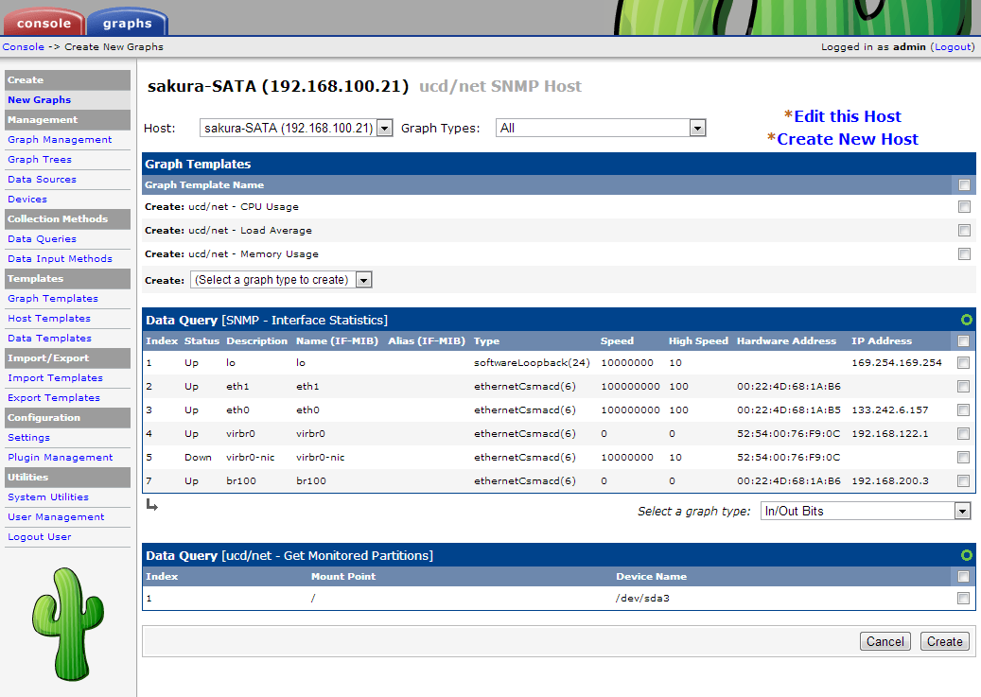Follow the Edit this Host link

[847, 116]
